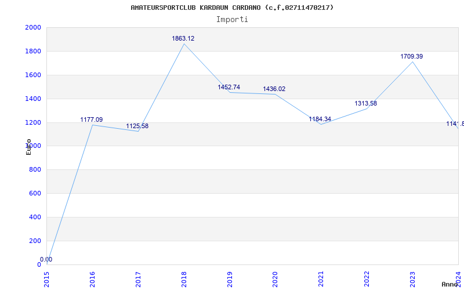Click the 2016 x-axis label
Screen dimensions: 464x290
[x=92, y=280]
